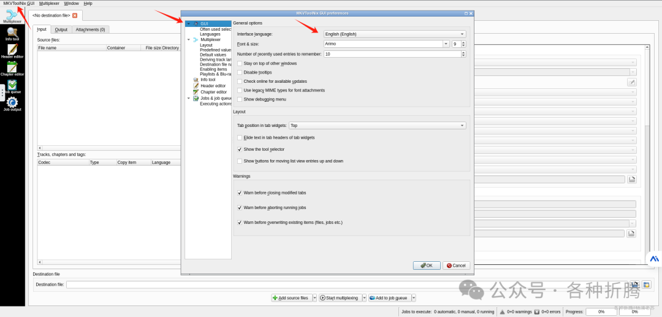Image resolution: width=662 pixels, height=317 pixels.
Task: Close the No destination file tab
Action: [x=75, y=15]
